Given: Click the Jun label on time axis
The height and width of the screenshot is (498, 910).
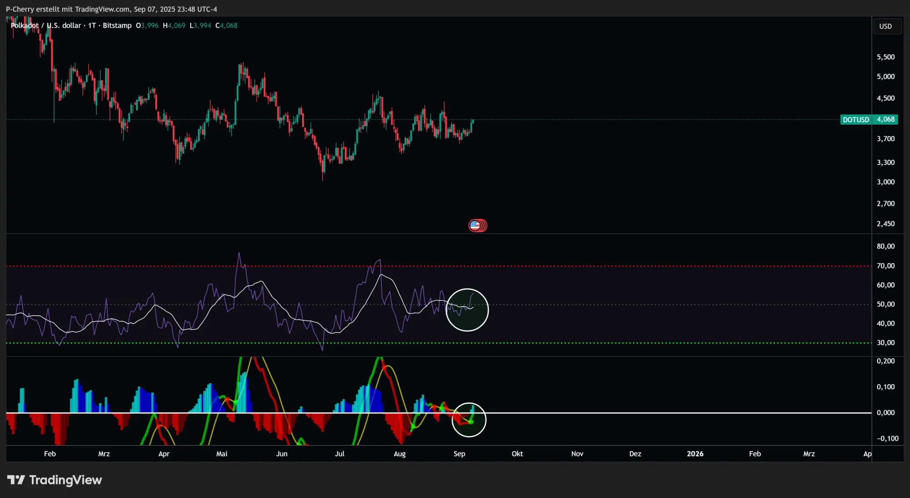Looking at the screenshot, I should click(x=282, y=454).
